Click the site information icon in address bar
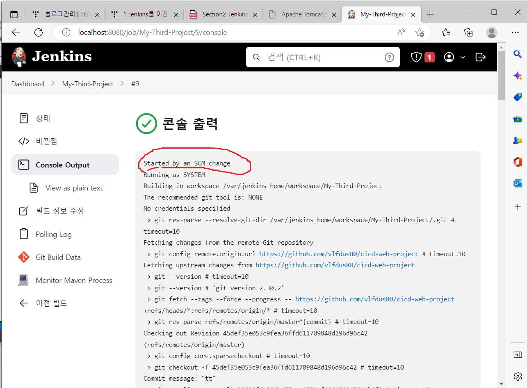Screen dimensions: 527x388 click(66, 32)
